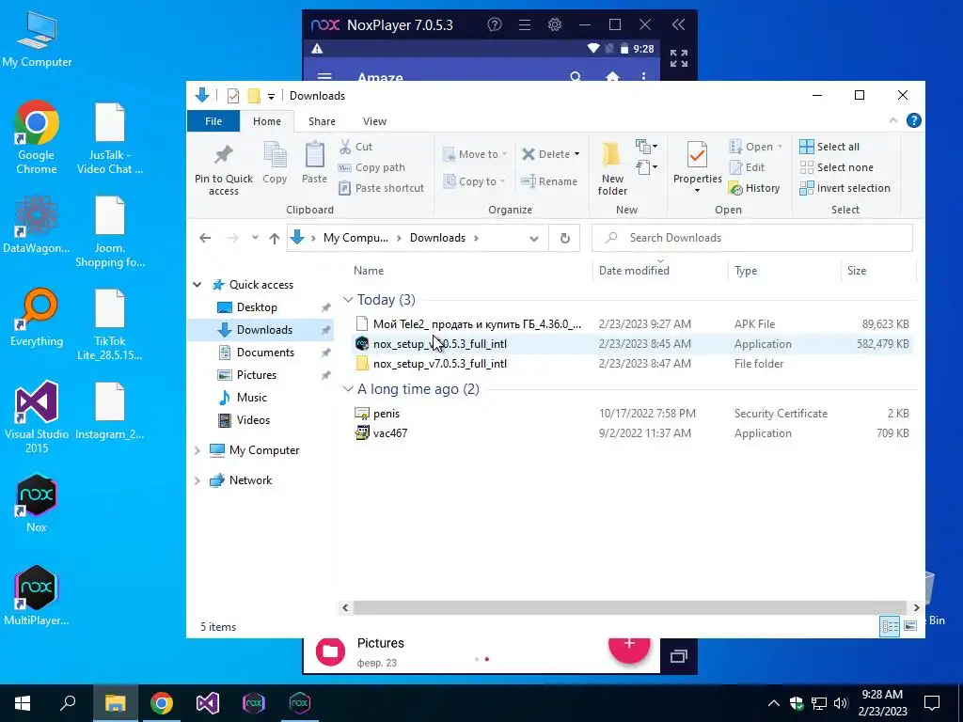
Task: Customize Quick Access Toolbar dropdown
Action: point(271,97)
